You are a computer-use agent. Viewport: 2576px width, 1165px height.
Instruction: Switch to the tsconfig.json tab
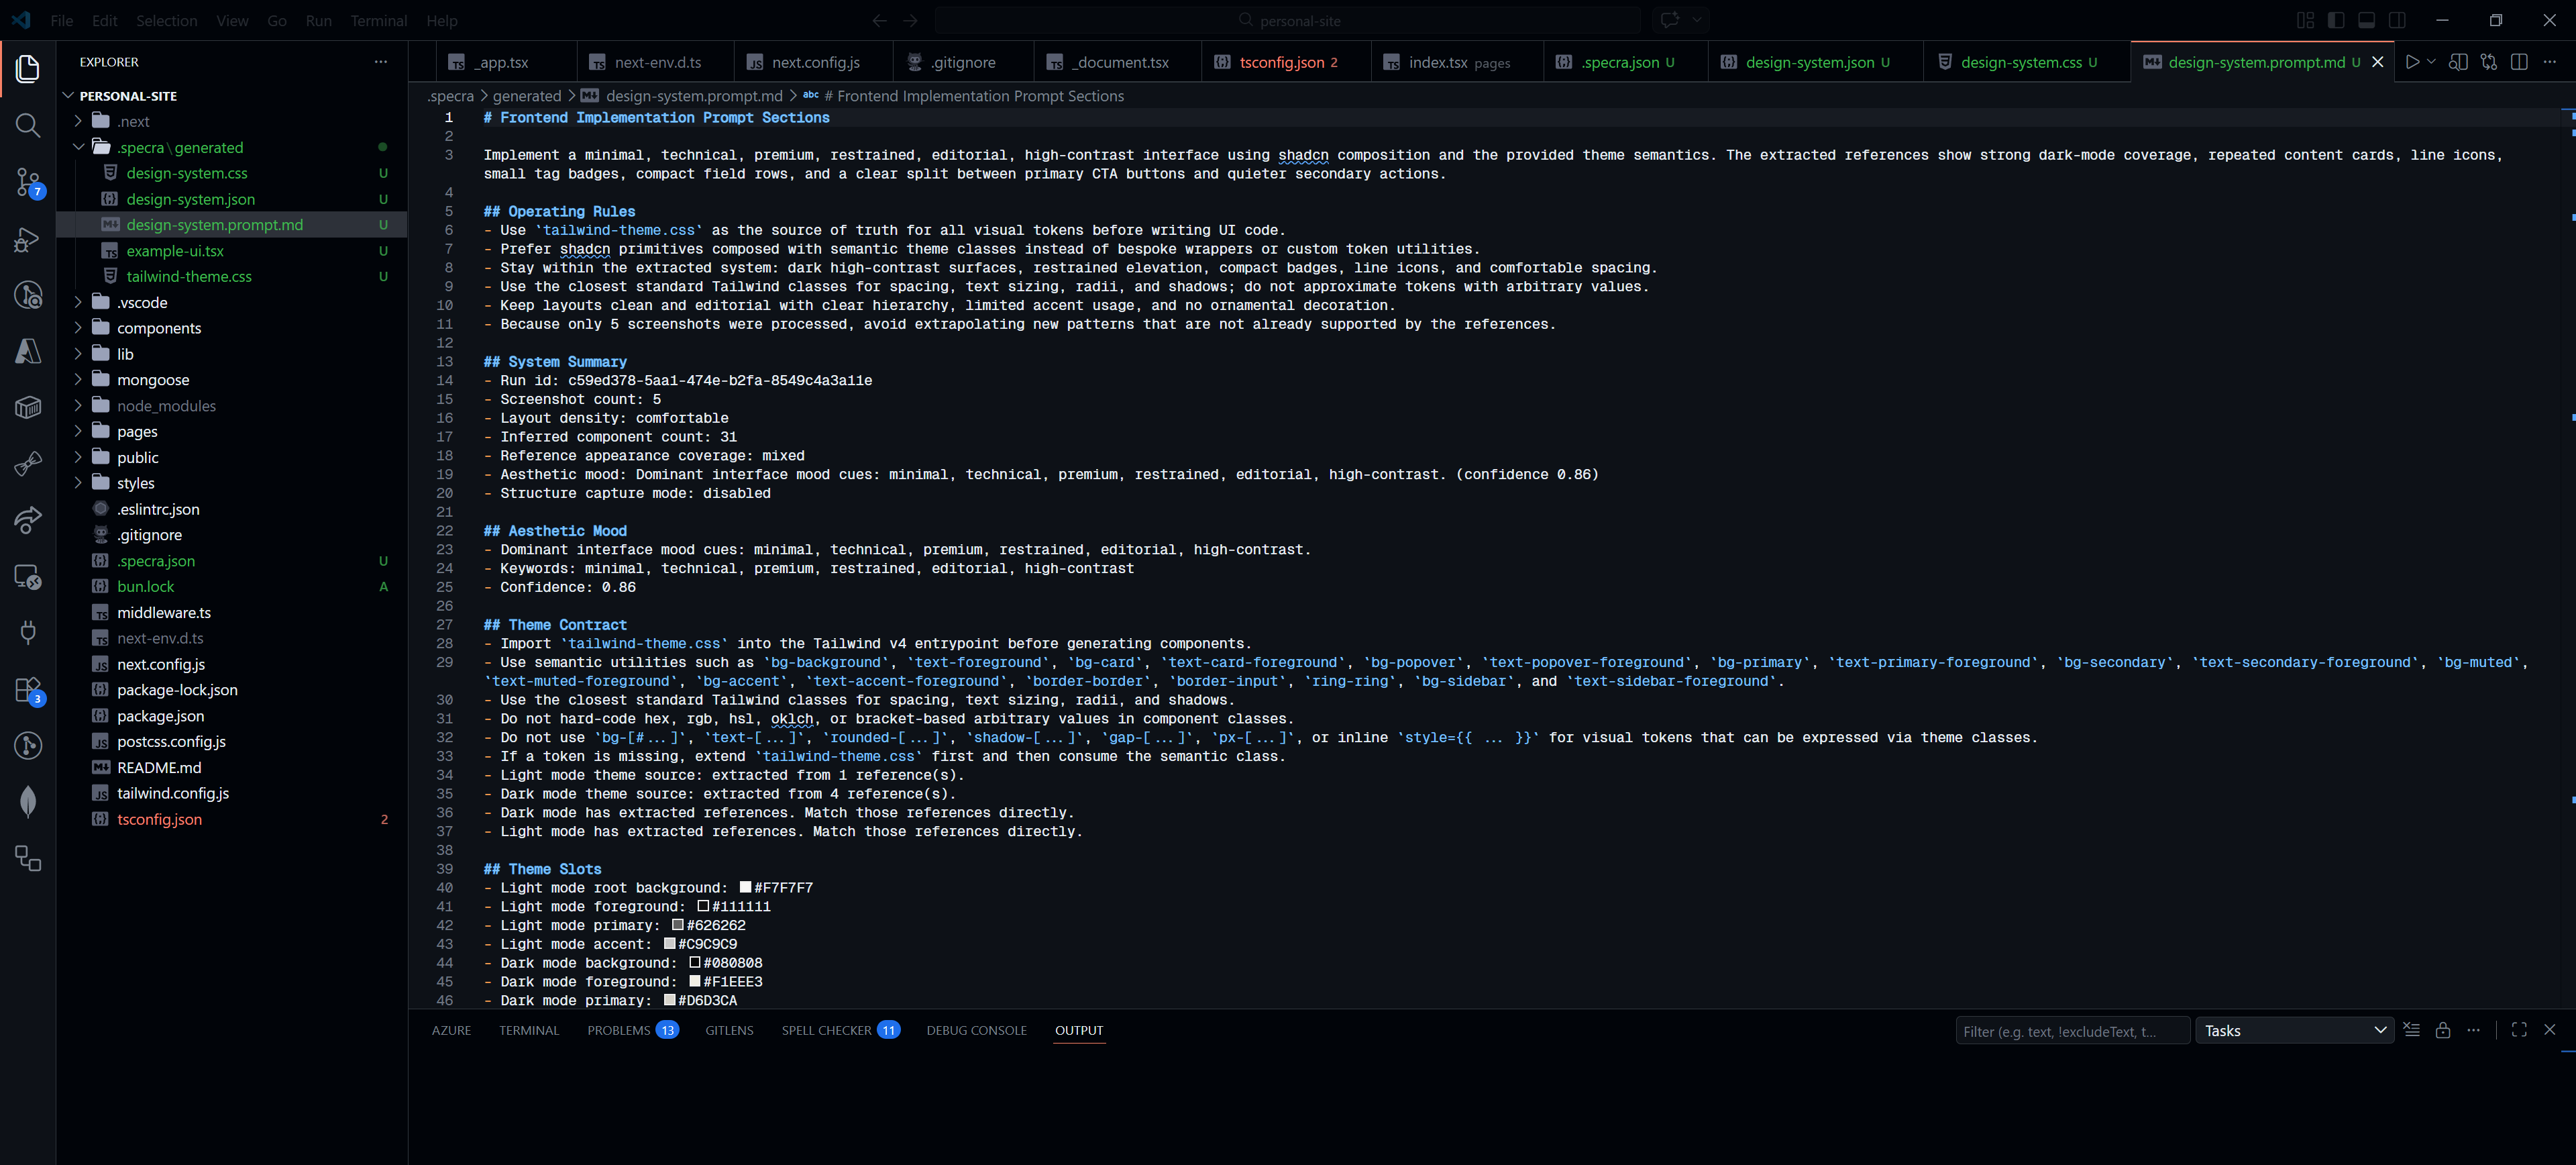pyautogui.click(x=1283, y=62)
